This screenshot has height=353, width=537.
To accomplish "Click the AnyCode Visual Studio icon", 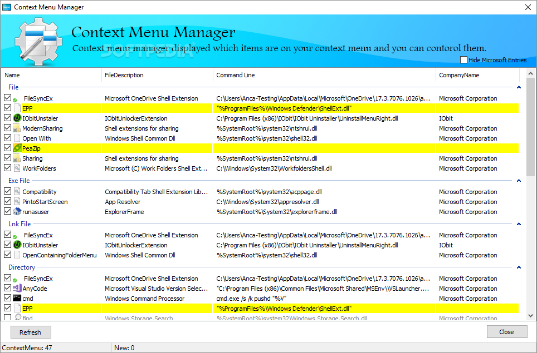I will (17, 288).
